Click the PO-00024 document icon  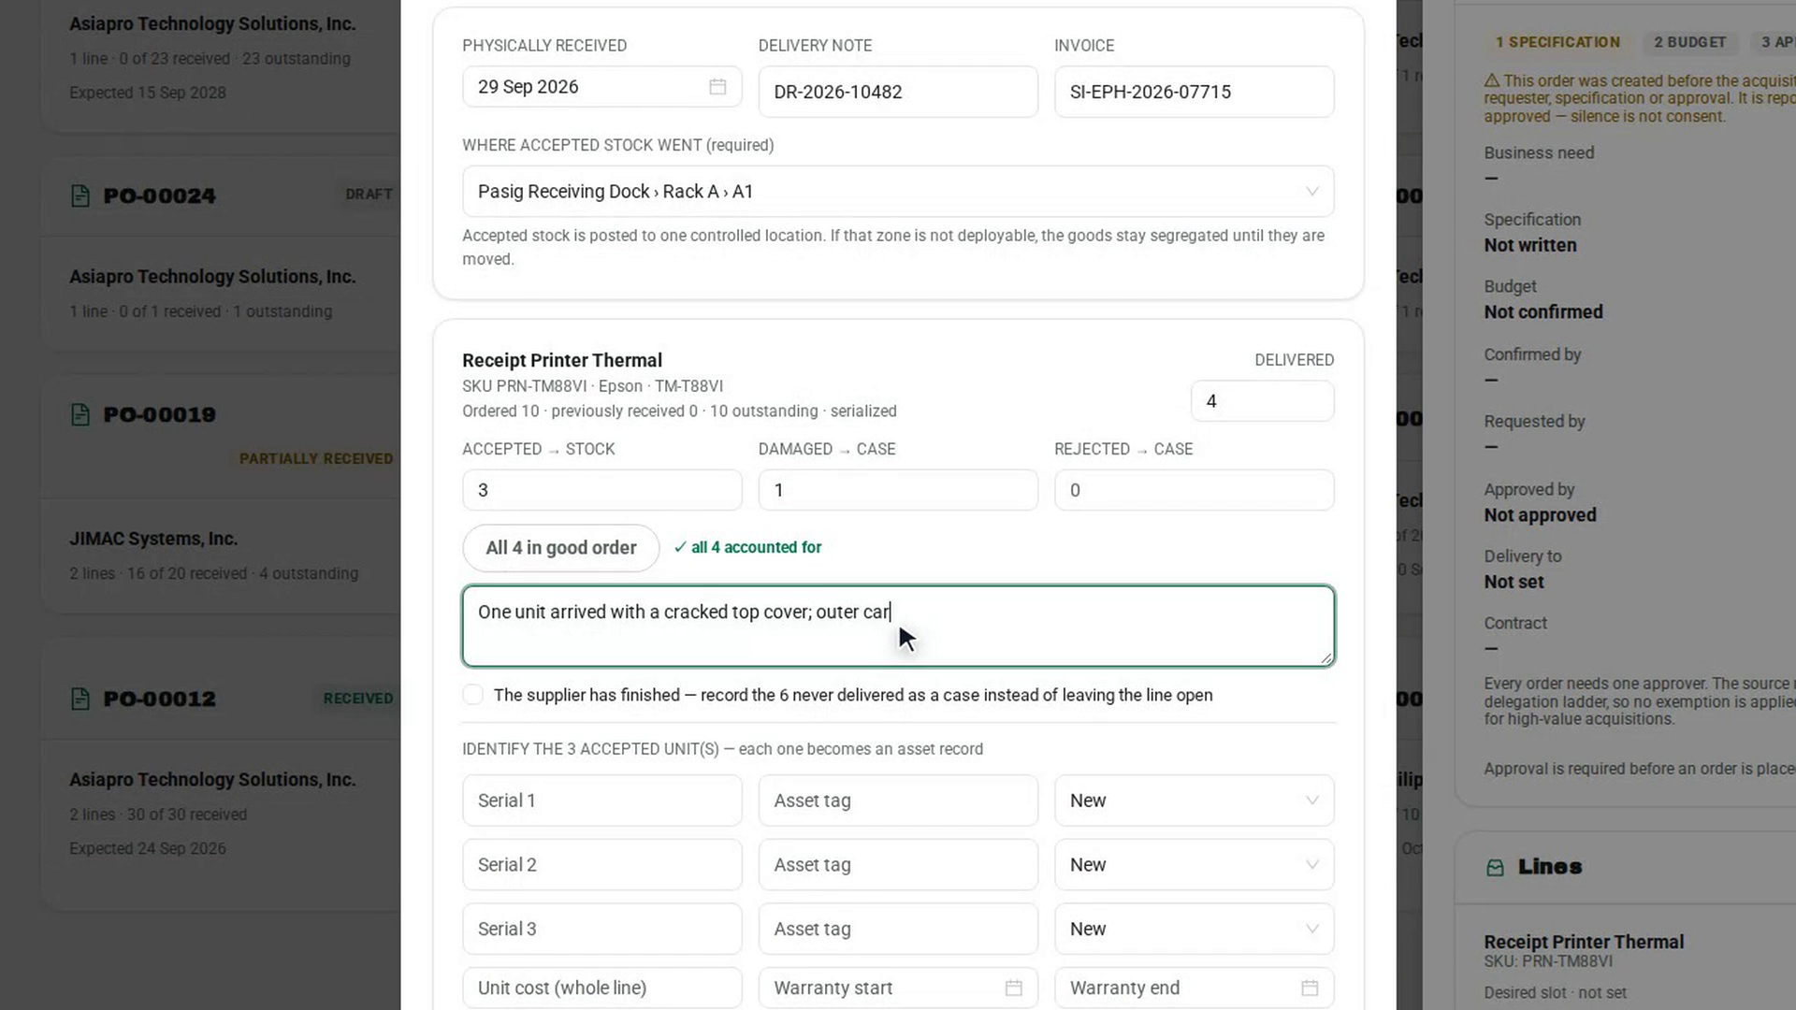[x=80, y=195]
